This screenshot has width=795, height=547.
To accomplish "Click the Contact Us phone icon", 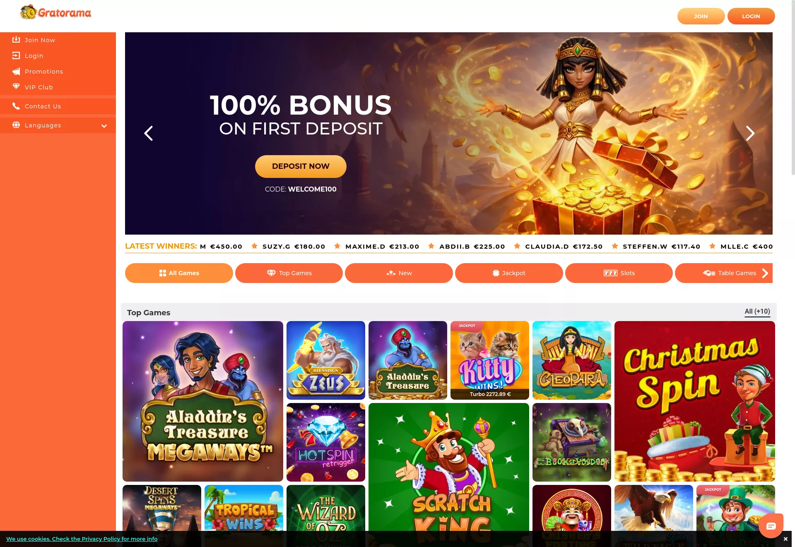I will [x=16, y=106].
